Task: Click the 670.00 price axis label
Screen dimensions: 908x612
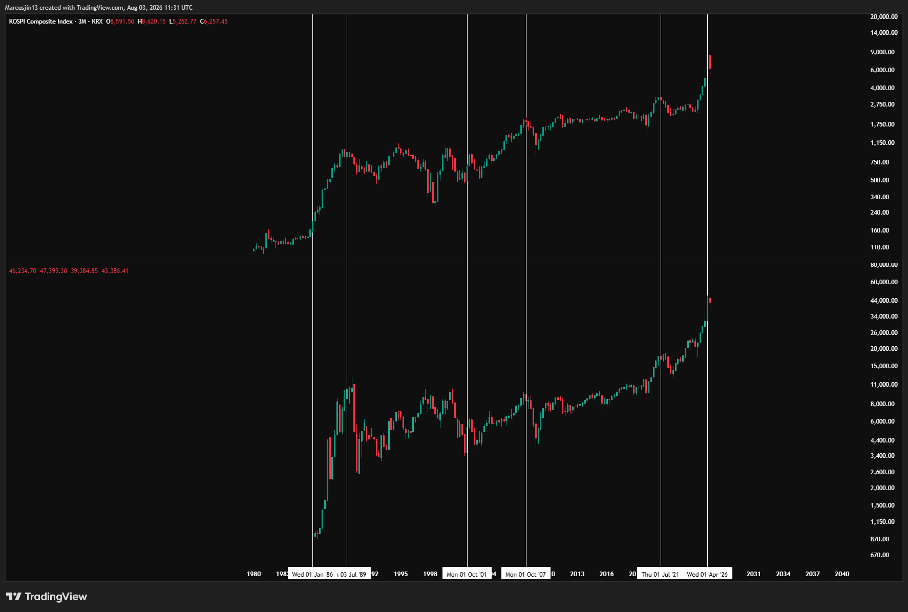Action: (x=880, y=555)
